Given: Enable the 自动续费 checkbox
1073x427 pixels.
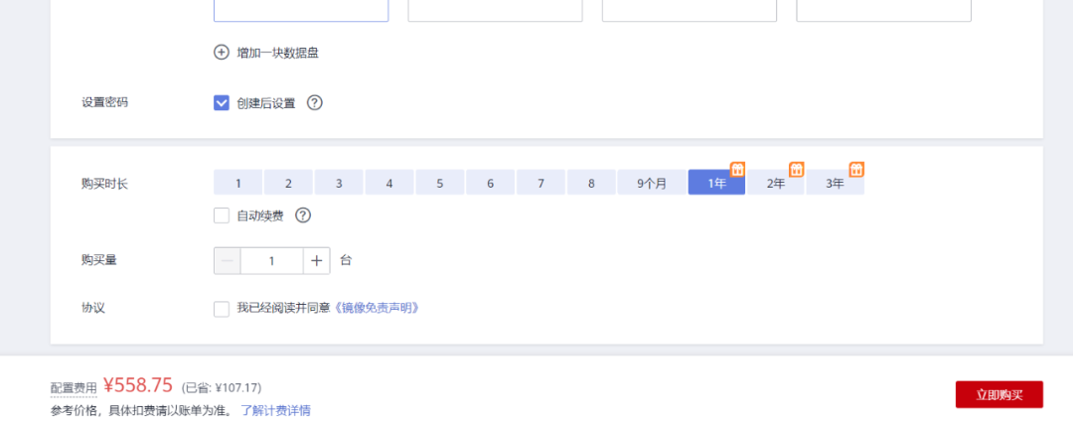Looking at the screenshot, I should point(221,215).
